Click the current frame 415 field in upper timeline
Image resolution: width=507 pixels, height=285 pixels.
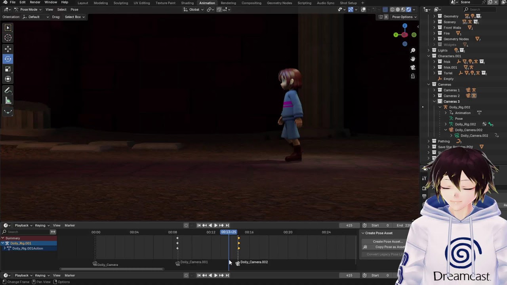point(349,225)
